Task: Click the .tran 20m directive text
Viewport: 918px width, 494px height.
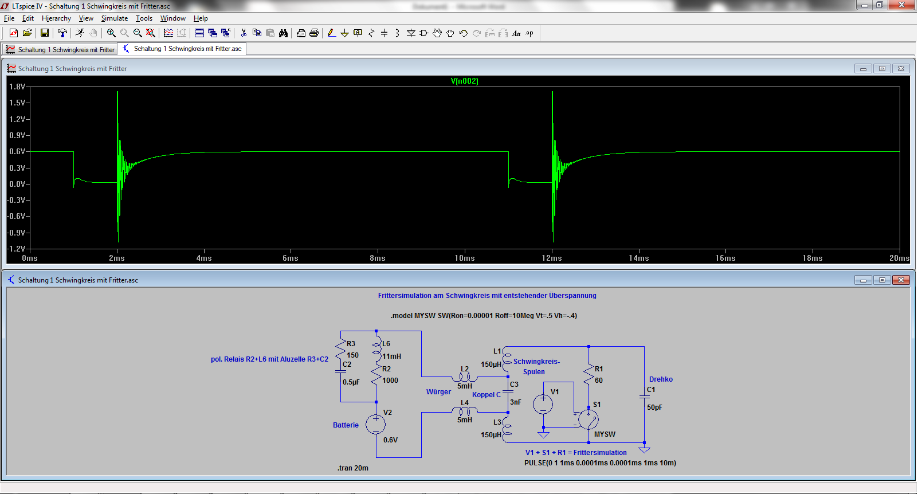Action: click(353, 468)
